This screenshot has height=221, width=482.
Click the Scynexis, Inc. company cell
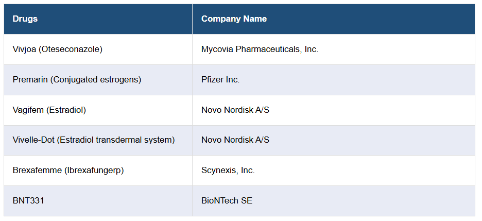click(x=228, y=171)
